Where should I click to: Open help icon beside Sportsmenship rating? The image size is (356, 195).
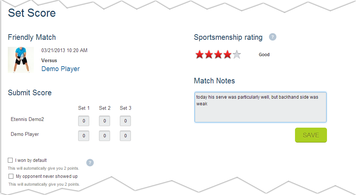click(273, 37)
